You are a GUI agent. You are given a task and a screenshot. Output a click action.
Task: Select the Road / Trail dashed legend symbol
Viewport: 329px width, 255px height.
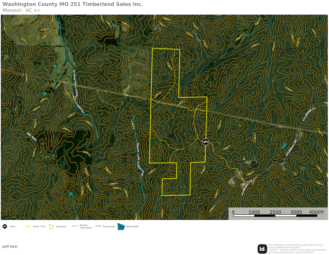pos(28,227)
